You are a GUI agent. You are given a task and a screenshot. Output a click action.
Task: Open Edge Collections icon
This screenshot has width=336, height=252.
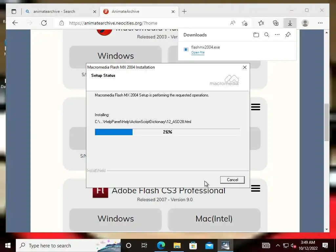(276, 23)
